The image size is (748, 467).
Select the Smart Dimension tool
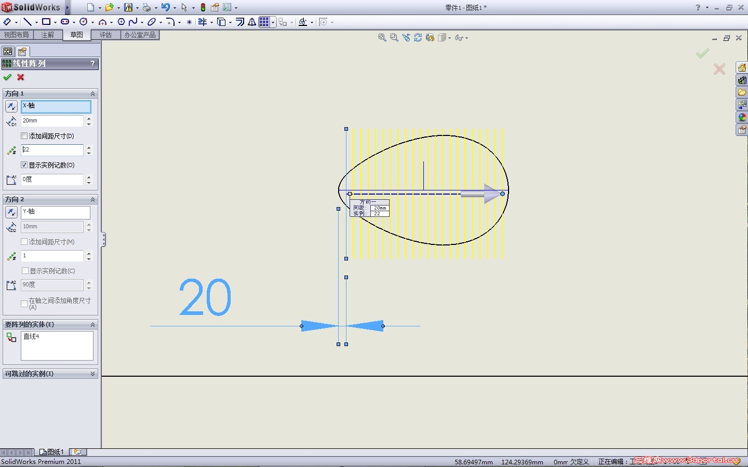(x=7, y=22)
